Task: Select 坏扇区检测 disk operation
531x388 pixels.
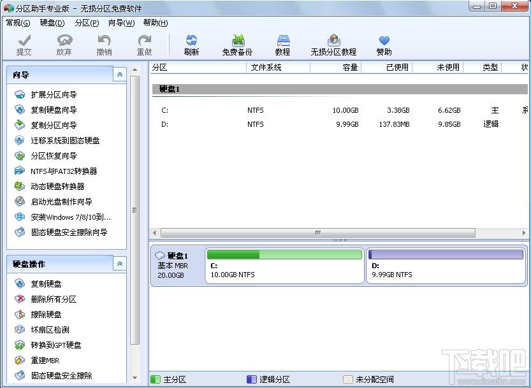Action: [50, 330]
